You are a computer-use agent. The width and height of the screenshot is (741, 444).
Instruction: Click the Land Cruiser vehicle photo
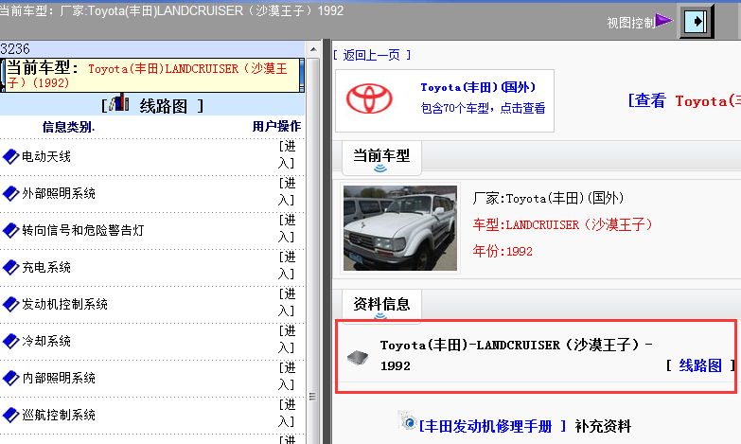pyautogui.click(x=400, y=228)
